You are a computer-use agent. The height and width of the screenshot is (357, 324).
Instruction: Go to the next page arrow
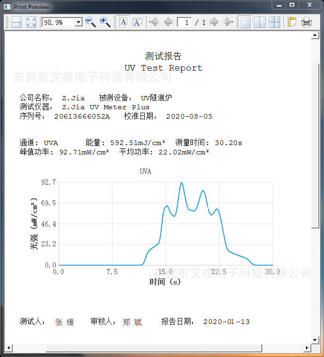click(x=214, y=22)
